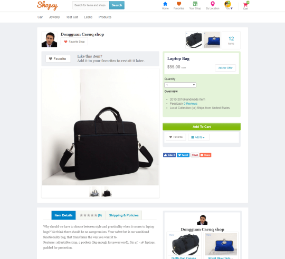285x259 pixels.
Task: Toggle Favorite button above product image
Action: (58, 59)
